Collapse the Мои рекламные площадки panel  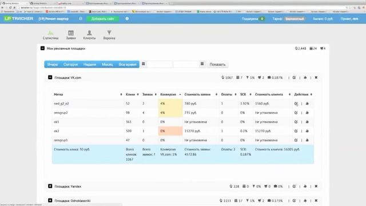pyautogui.click(x=42, y=48)
